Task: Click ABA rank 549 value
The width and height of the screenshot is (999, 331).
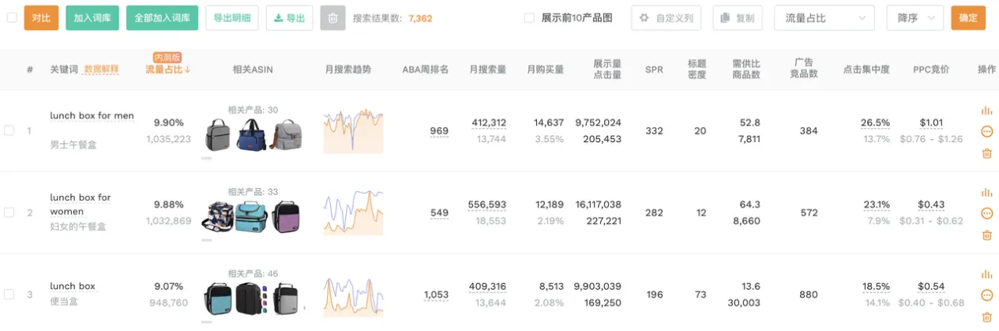Action: 439,213
